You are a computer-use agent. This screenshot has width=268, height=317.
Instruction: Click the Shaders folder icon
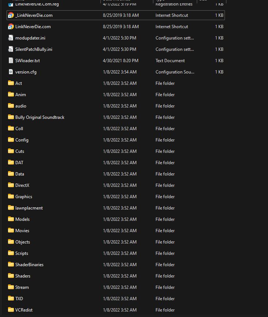[11, 276]
